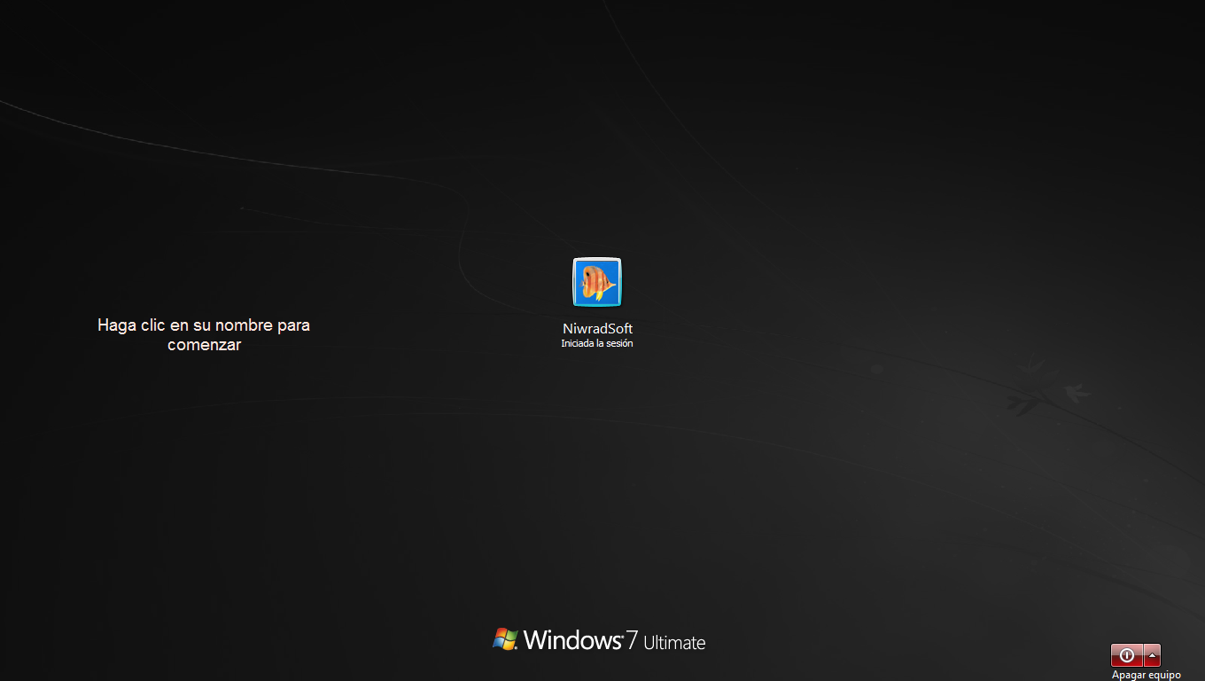1205x681 pixels.
Task: Click the red shut down power button
Action: (1126, 655)
